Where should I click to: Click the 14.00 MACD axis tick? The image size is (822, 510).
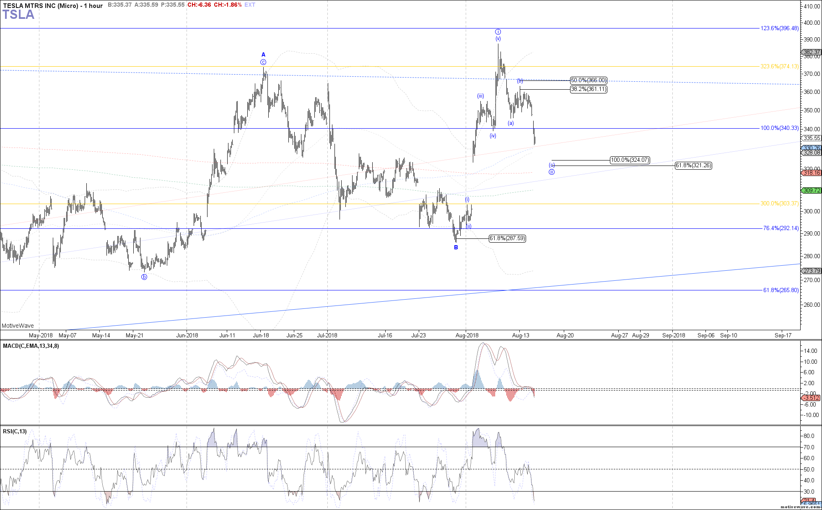[810, 351]
